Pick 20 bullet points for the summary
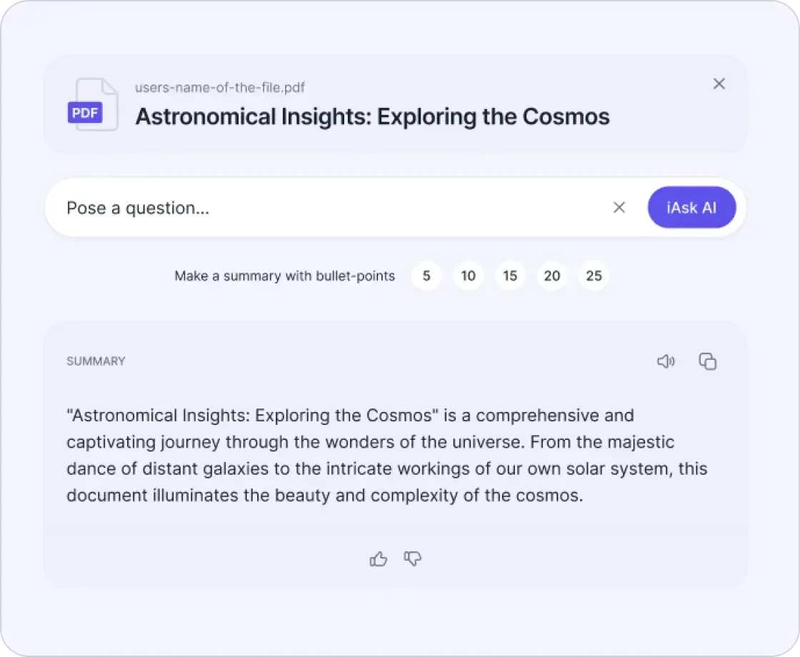The image size is (800, 657). coord(551,276)
